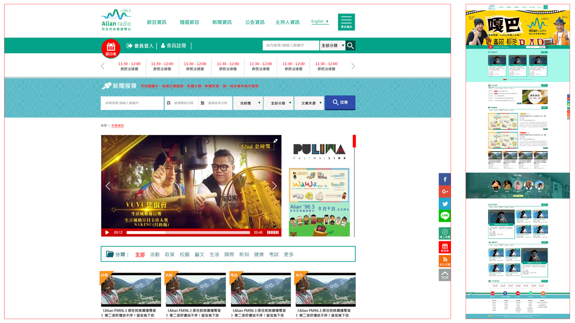Screen dimensions: 575x323
Task: Click the Alian 96.3 8月9日 banner
Action: pos(319,220)
